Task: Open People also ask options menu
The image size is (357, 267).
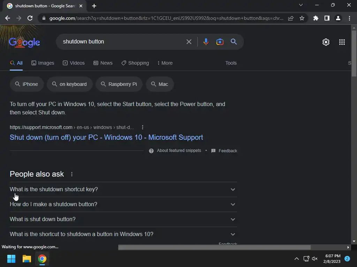Action: (x=72, y=174)
